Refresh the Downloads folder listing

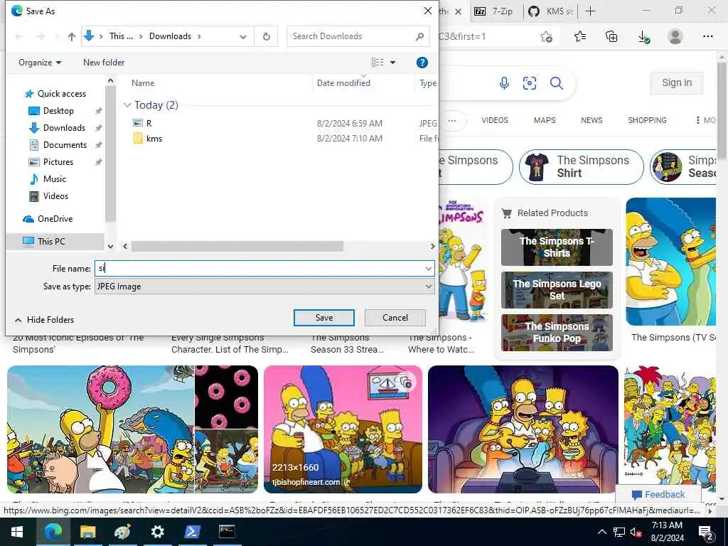(266, 36)
